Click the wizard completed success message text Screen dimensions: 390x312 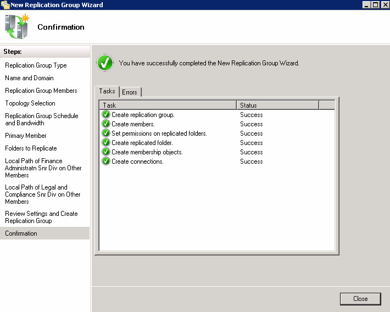209,63
